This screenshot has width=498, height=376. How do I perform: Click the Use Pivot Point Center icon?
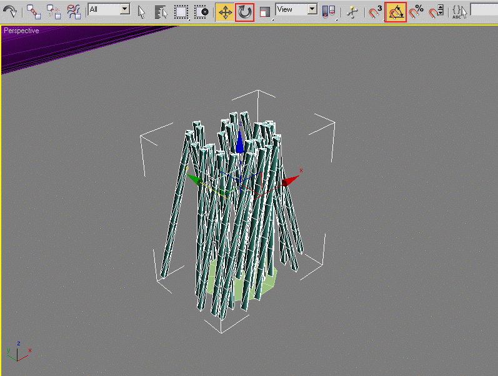329,12
